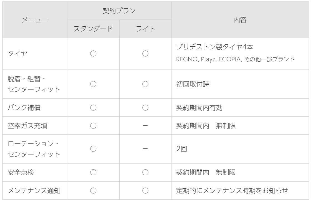The image size is (311, 202).
Task: Select the スタンダード column header
Action: [x=93, y=29]
